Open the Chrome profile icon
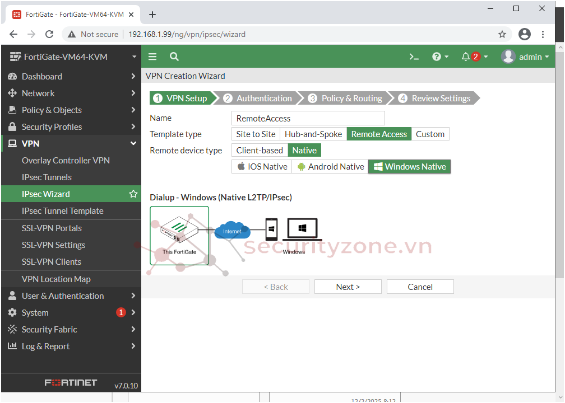 [x=525, y=34]
